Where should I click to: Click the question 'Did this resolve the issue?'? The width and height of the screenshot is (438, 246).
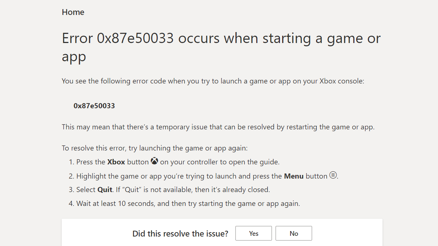click(180, 234)
